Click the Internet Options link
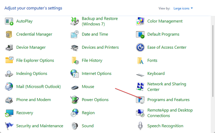The width and height of the screenshot is (215, 133). pyautogui.click(x=96, y=73)
